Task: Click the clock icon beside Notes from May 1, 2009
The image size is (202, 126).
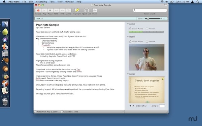Action: pyautogui.click(x=35, y=112)
